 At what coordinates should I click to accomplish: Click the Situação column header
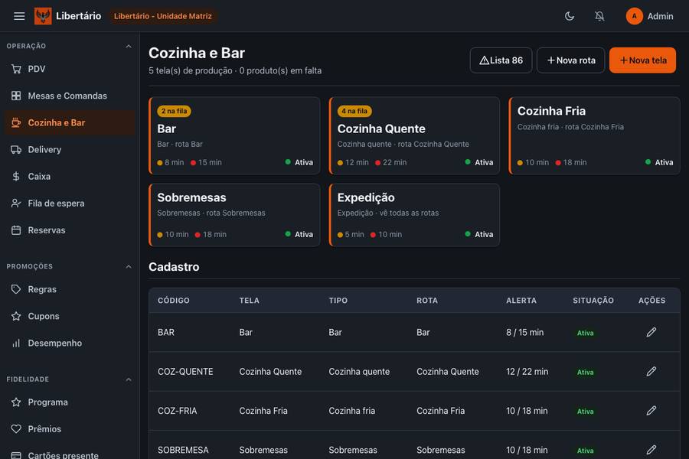pyautogui.click(x=593, y=301)
